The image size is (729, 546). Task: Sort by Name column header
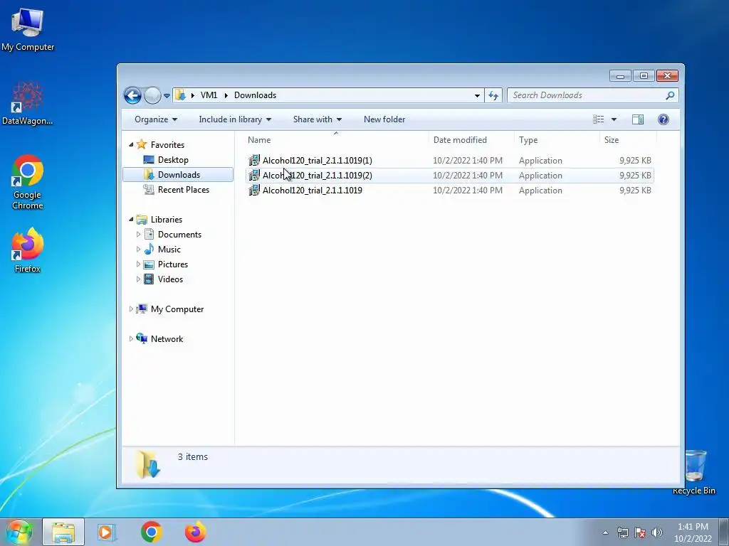pyautogui.click(x=336, y=140)
